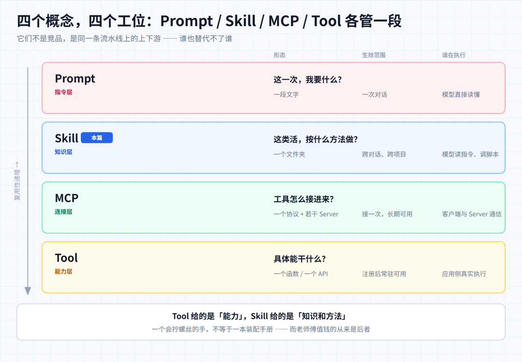
Task: Click 注册后常驻可用 in the Tool row
Action: [x=384, y=274]
